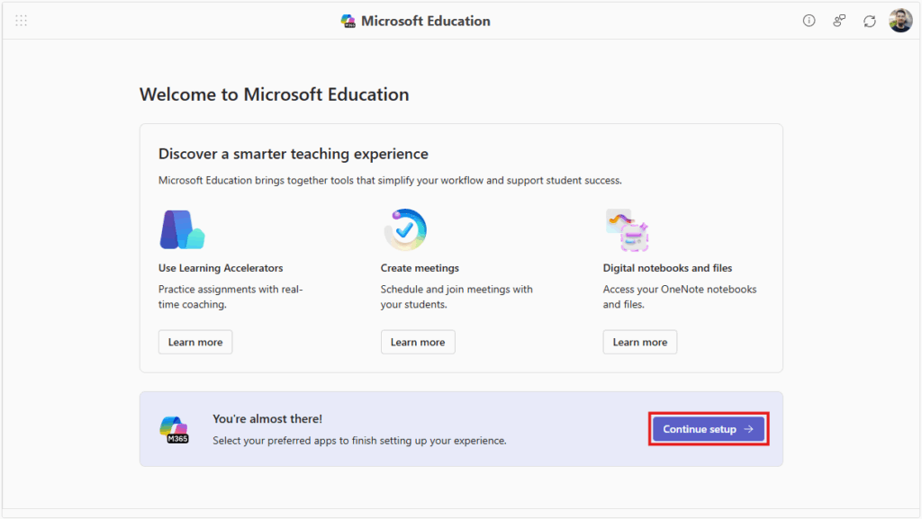Click 'Discover a smarter teaching experience' heading
Screen dimensions: 922x519
tap(294, 154)
